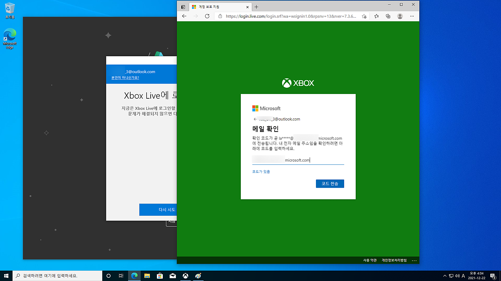This screenshot has height=281, width=501.
Task: Minimize the Edge browser window
Action: click(389, 5)
